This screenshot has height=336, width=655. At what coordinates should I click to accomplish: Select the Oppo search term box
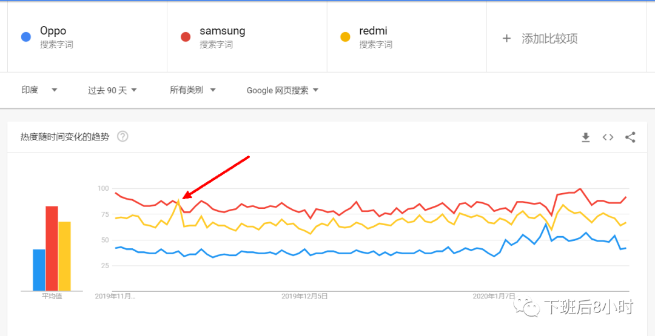point(87,37)
